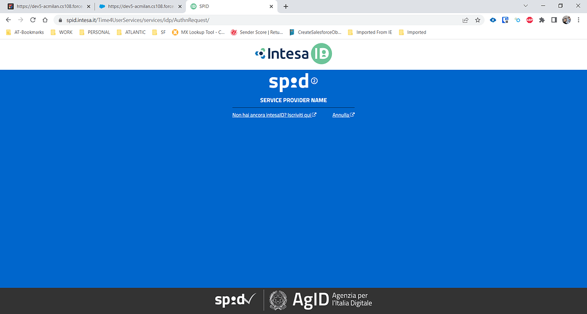Open the WORK bookmarks folder
The height and width of the screenshot is (314, 587).
pyautogui.click(x=62, y=33)
